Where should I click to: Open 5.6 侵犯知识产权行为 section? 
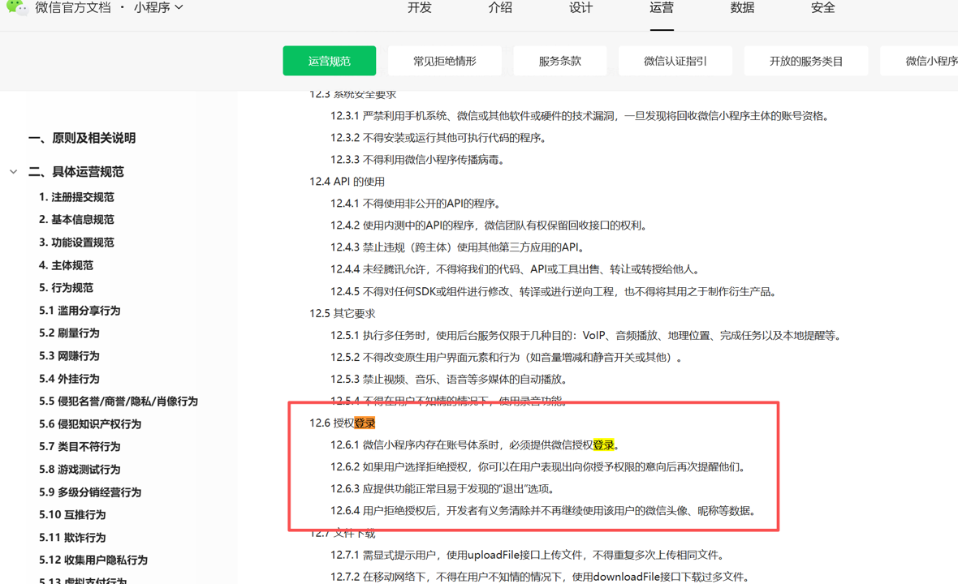click(90, 424)
